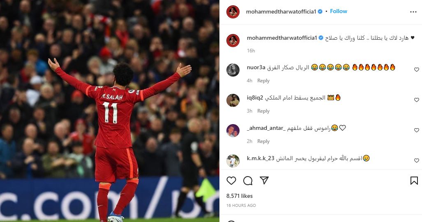Follow mohammedtharwatofficia1
The width and height of the screenshot is (422, 222).
[339, 11]
